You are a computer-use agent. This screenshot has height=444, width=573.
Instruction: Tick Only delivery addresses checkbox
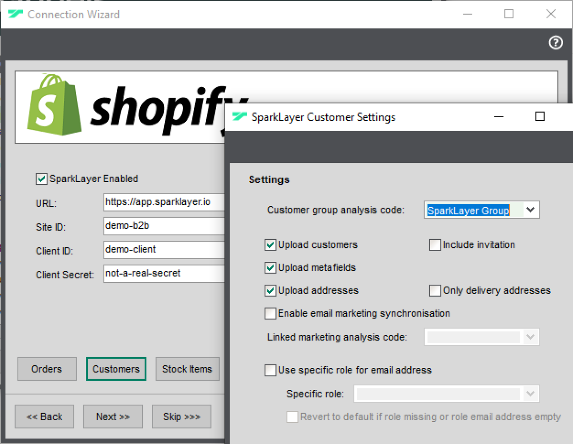[x=435, y=290]
